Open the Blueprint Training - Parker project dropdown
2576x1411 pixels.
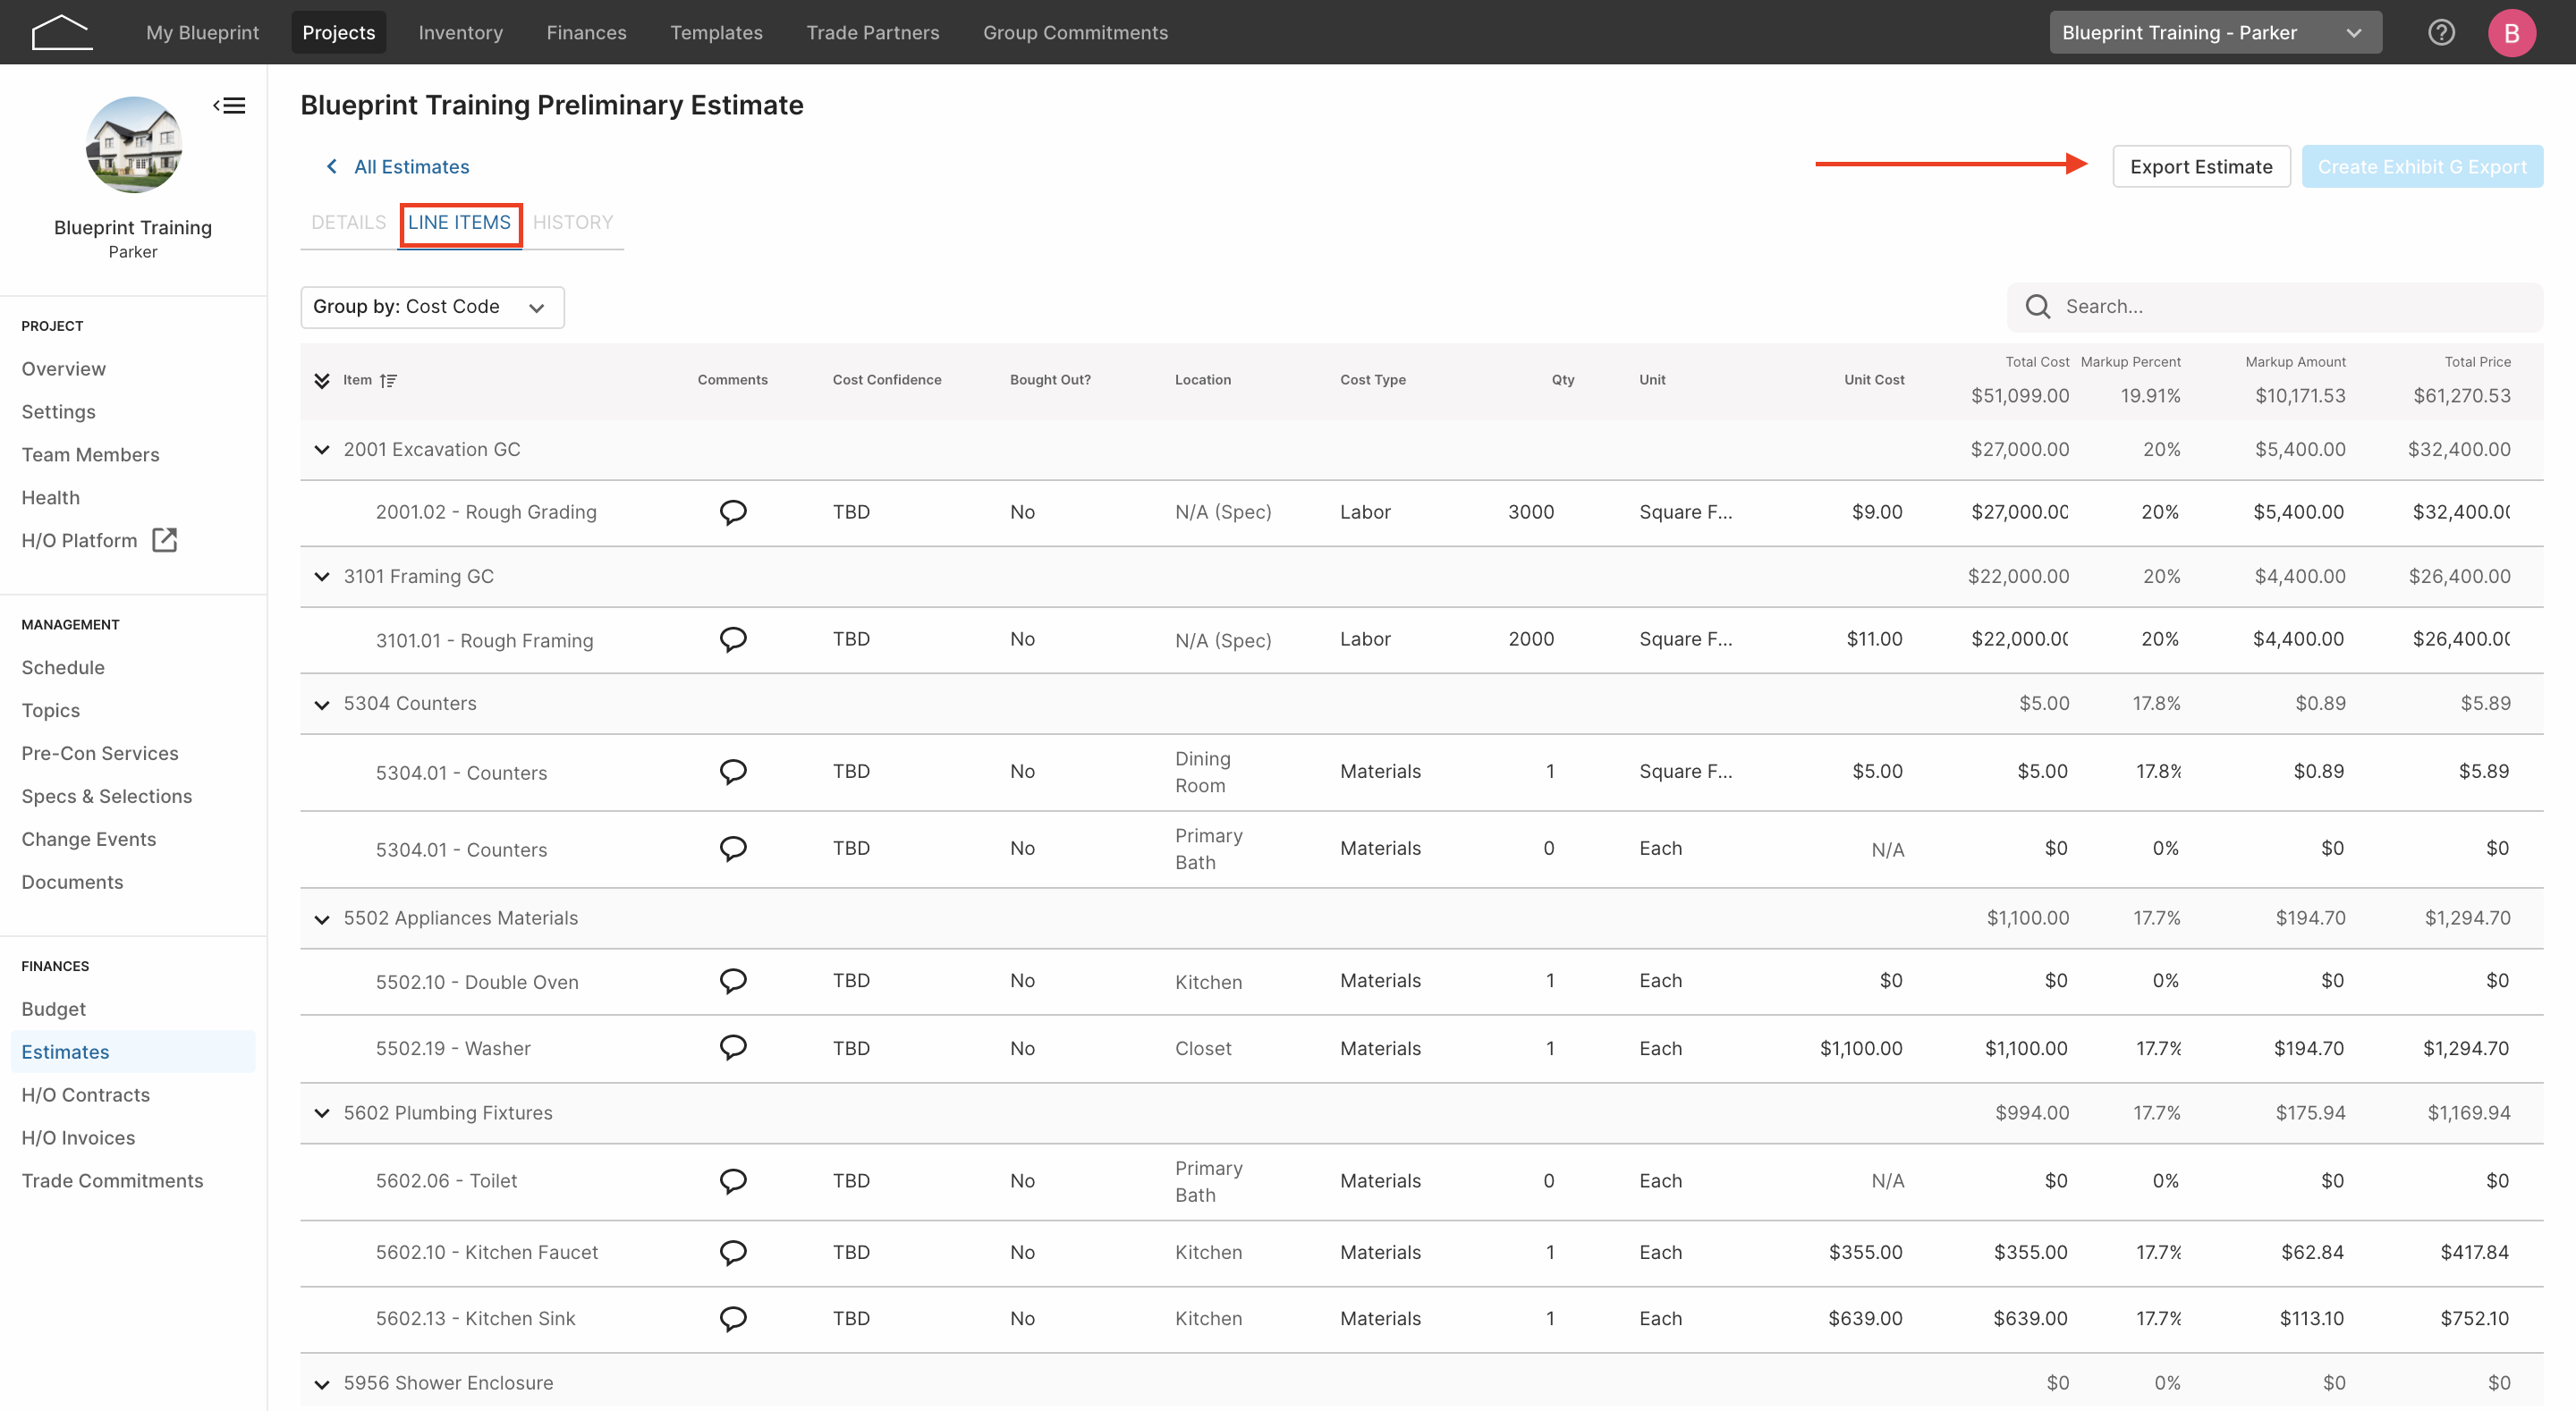(x=2215, y=32)
